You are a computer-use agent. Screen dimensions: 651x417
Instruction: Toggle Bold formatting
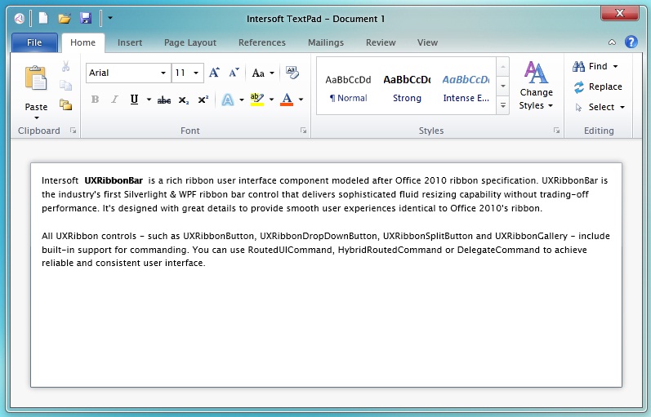95,100
